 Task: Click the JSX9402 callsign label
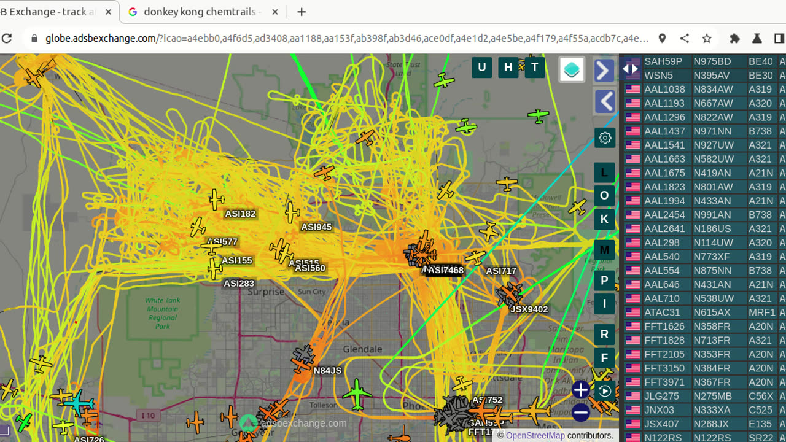pos(529,309)
